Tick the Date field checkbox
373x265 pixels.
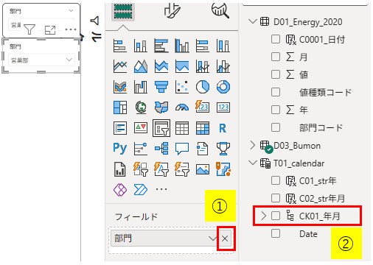tap(276, 233)
